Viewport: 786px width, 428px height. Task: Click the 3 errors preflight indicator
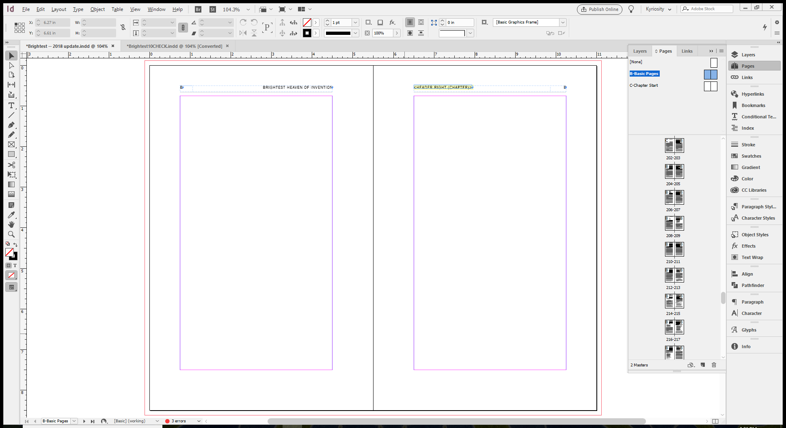coord(175,421)
